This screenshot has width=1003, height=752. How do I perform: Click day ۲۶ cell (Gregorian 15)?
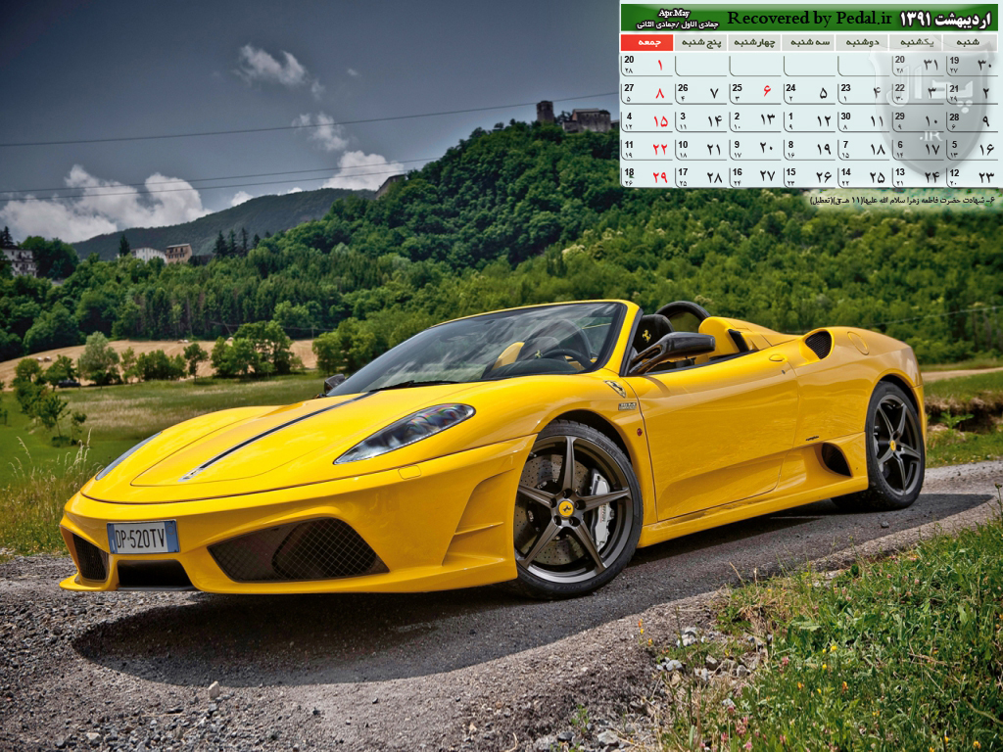coord(809,176)
